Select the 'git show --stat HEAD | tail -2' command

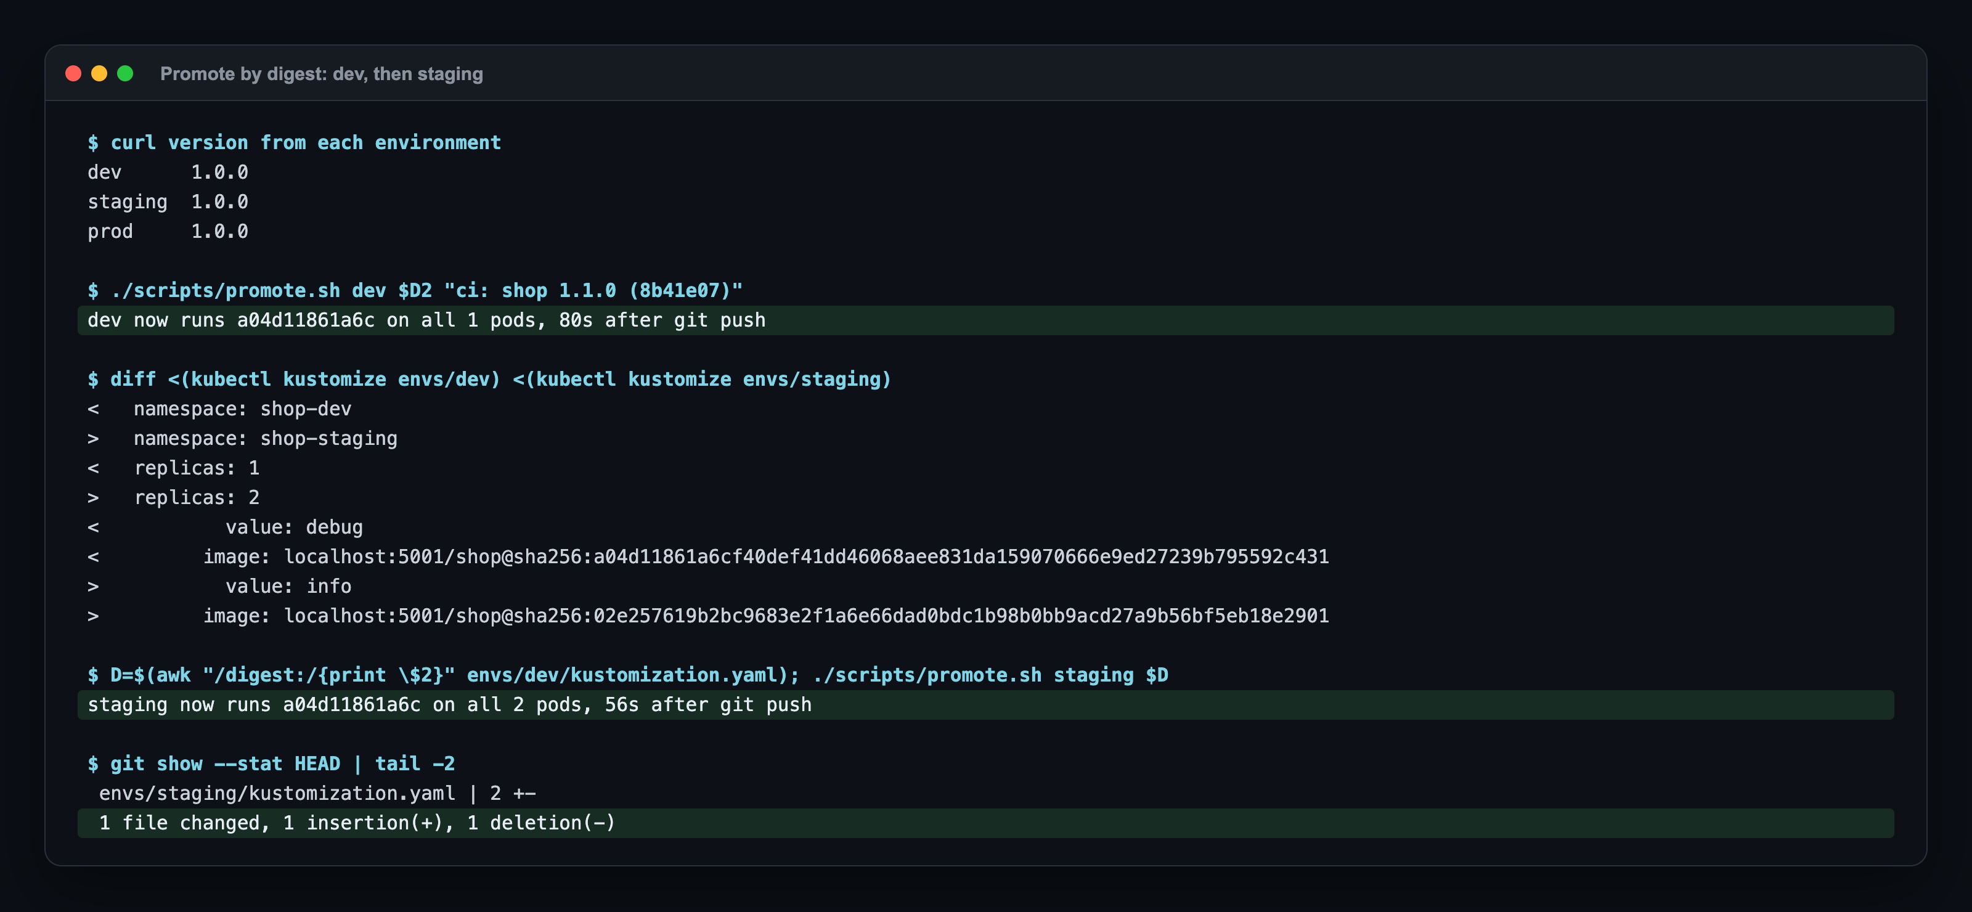pyautogui.click(x=271, y=763)
